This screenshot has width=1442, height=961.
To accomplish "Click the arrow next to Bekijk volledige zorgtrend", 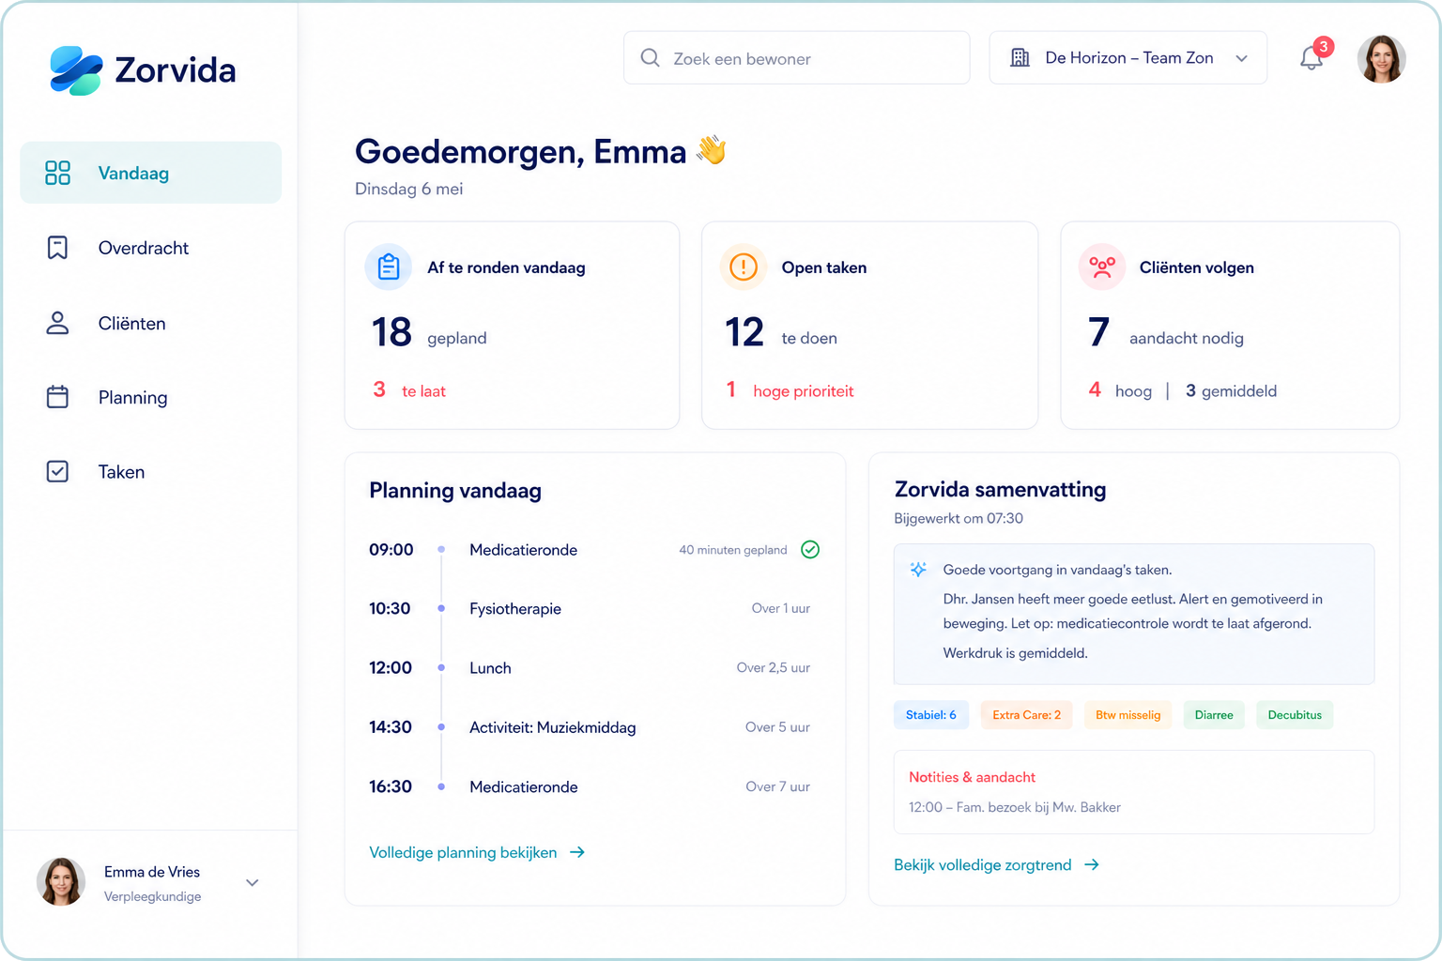I will tap(1092, 864).
